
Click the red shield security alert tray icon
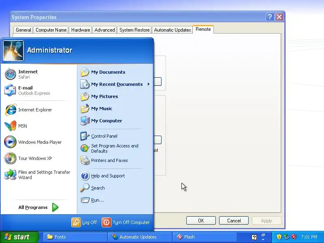294,237
